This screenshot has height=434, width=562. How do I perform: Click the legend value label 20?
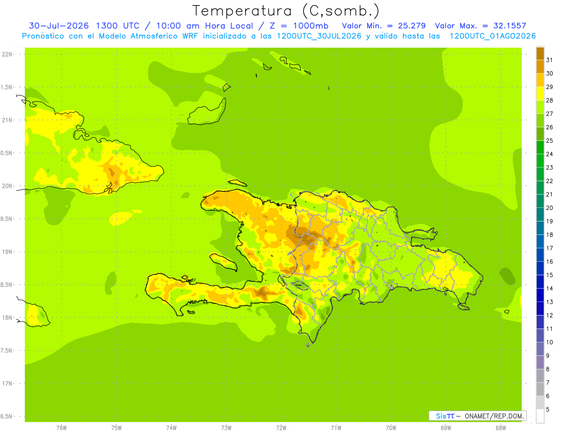549,208
